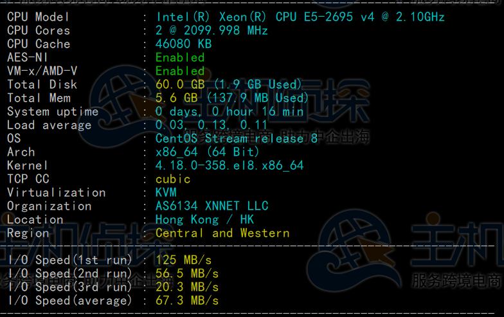Click the KVM Virtualization value
The image size is (504, 317).
pyautogui.click(x=166, y=193)
